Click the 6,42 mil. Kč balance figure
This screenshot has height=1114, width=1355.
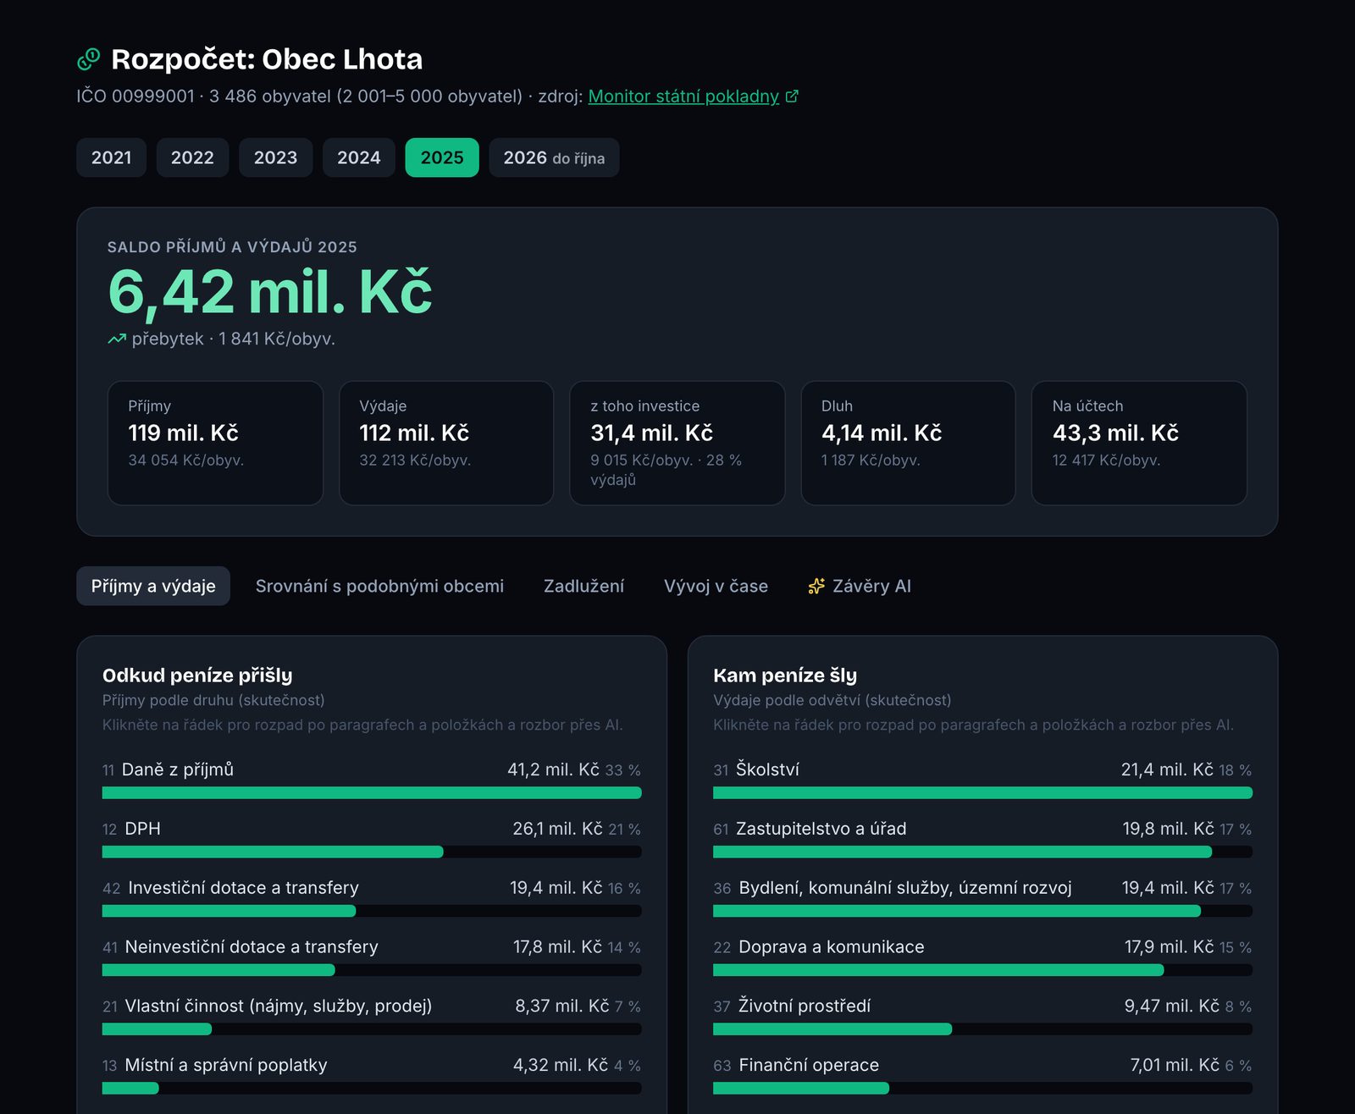pyautogui.click(x=270, y=292)
